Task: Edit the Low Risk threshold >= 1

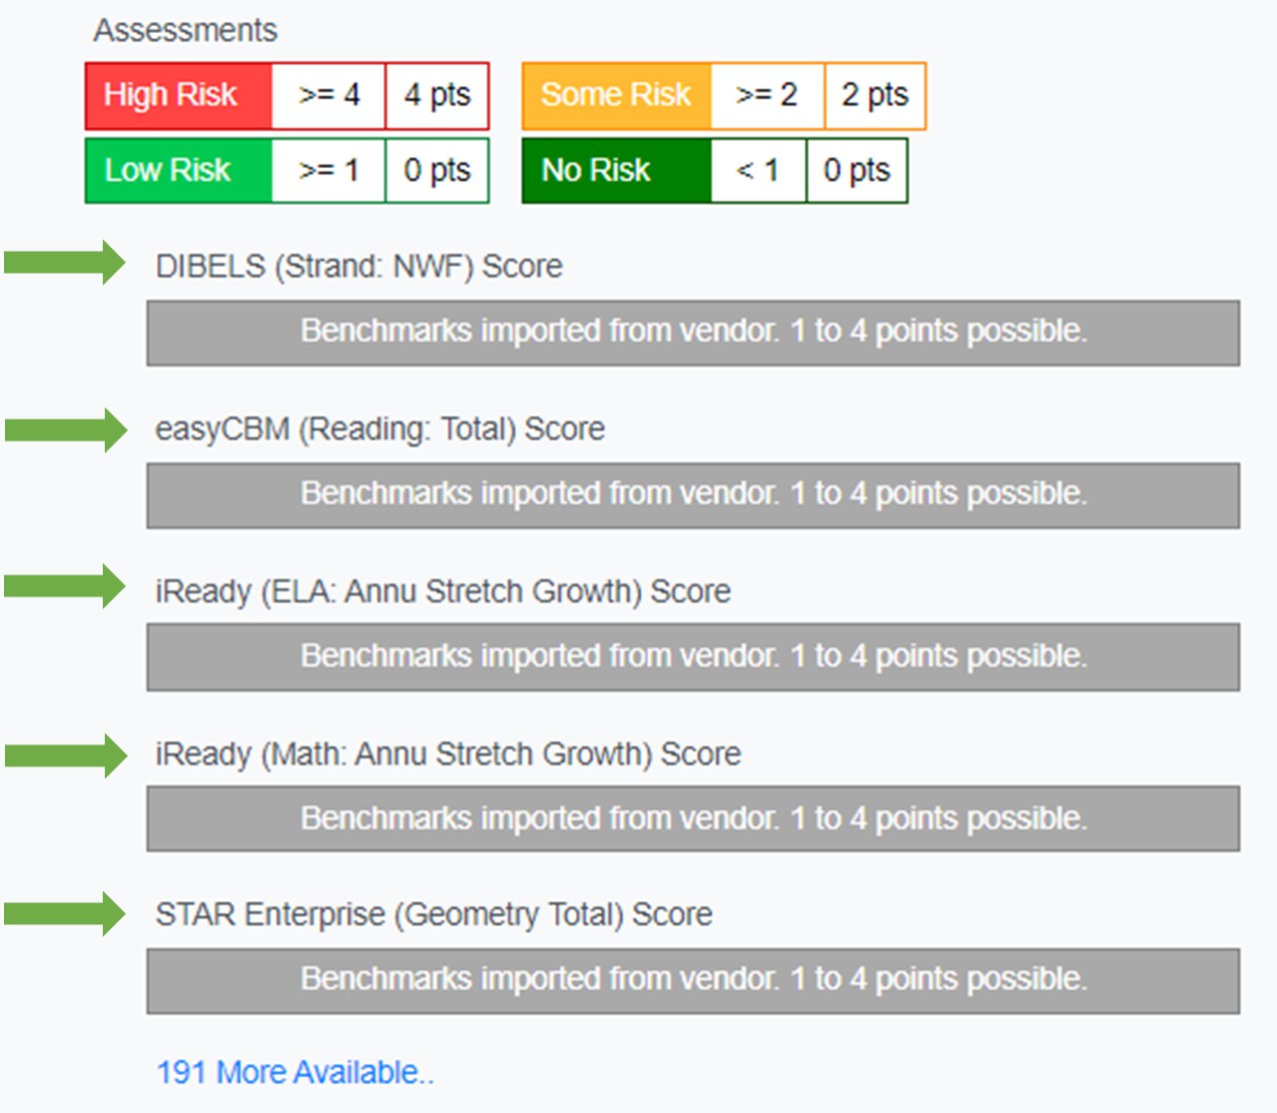Action: tap(328, 171)
